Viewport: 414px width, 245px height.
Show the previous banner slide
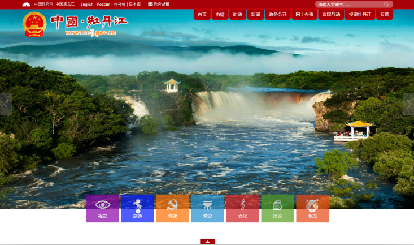(6, 104)
